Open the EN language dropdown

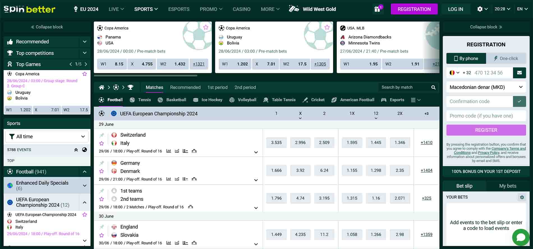[522, 9]
